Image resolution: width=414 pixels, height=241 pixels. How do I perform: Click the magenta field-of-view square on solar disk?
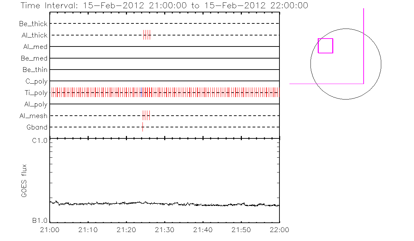(x=325, y=46)
